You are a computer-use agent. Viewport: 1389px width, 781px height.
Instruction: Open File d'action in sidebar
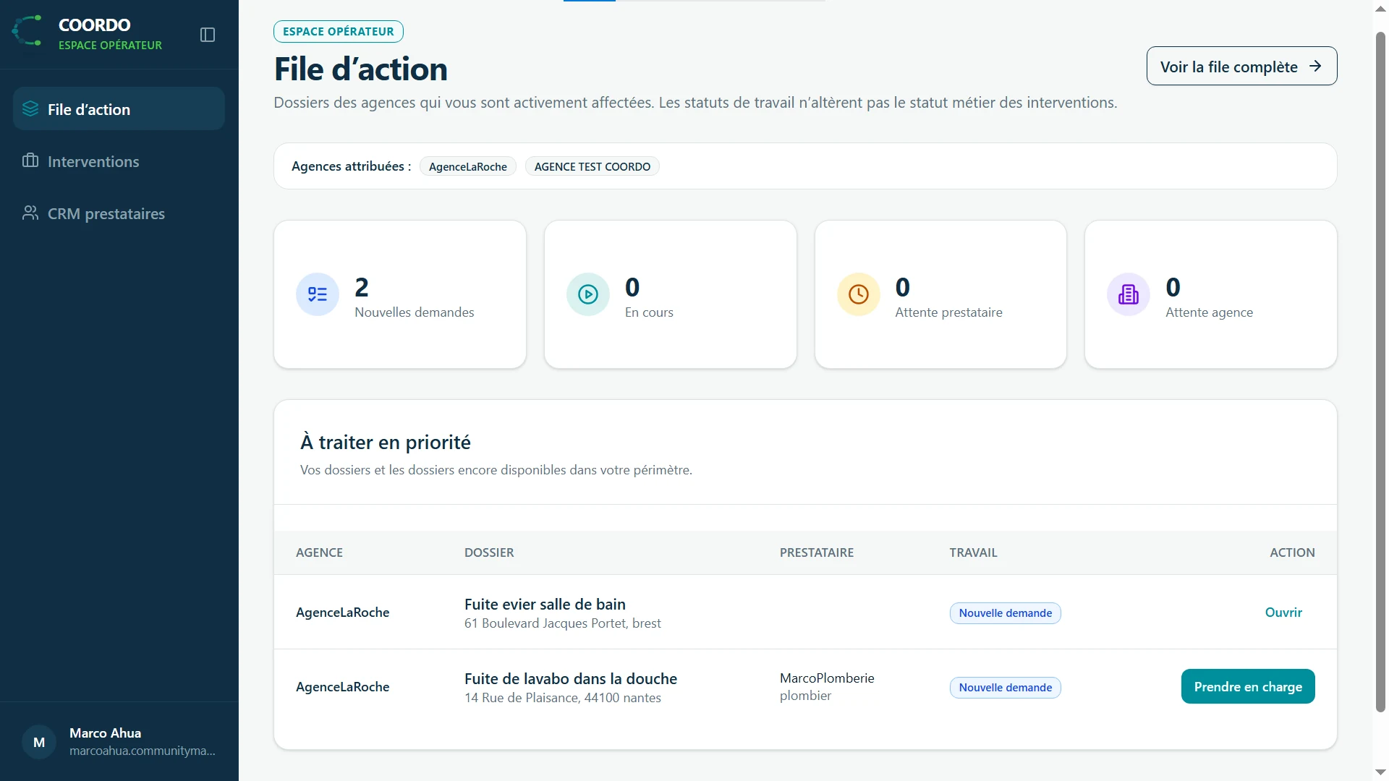coord(119,109)
